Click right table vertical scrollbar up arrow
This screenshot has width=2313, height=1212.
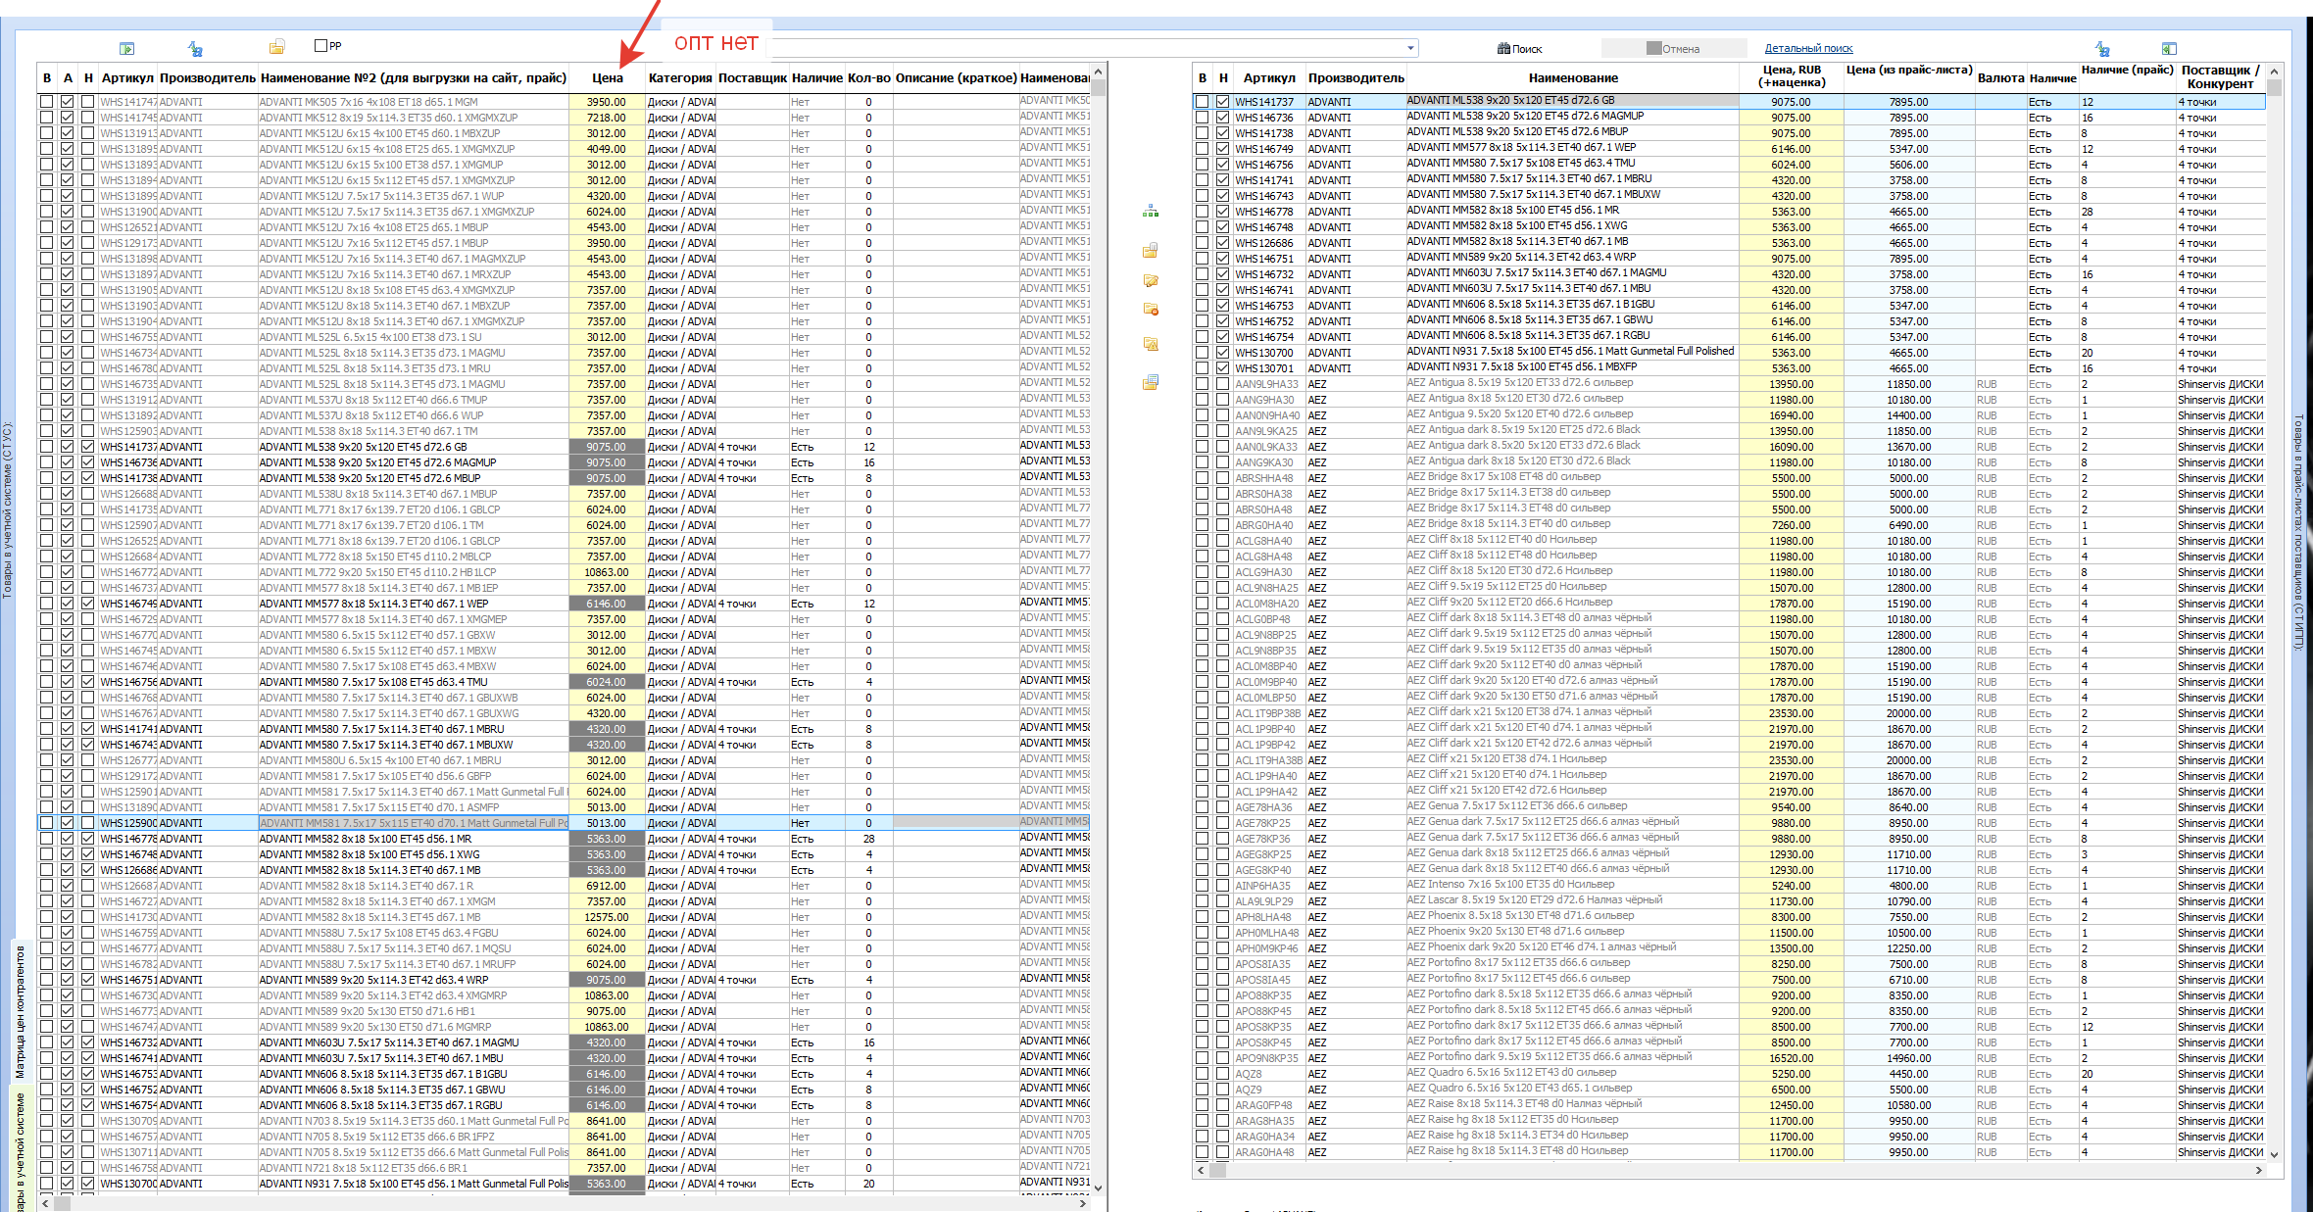[x=2274, y=72]
